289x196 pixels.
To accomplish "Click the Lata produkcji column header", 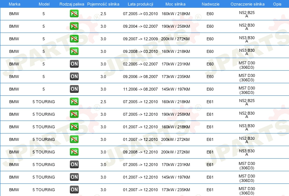I will (x=140, y=4).
